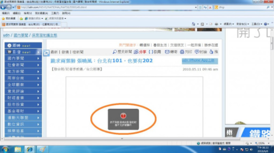
Task: Click the Windows Start button
Action: pos(5,149)
